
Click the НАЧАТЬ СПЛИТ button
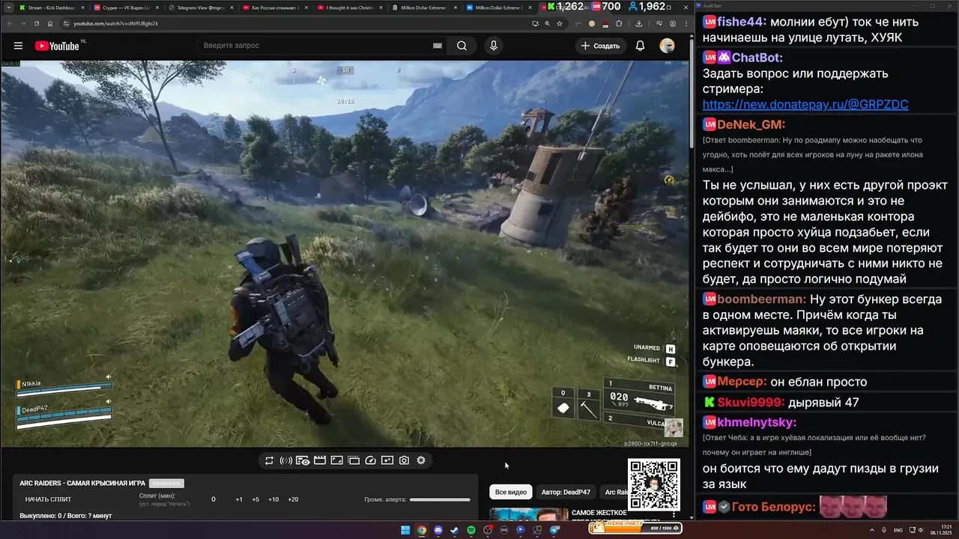(48, 499)
